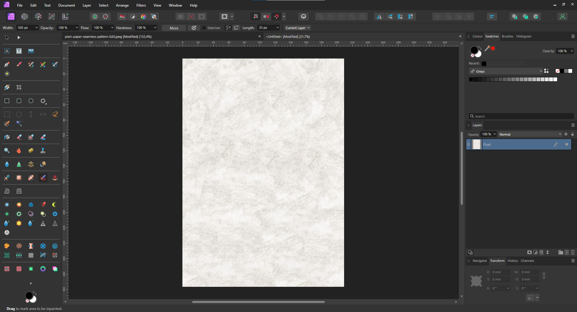Select the Crop tool
The height and width of the screenshot is (312, 577).
coord(19,87)
